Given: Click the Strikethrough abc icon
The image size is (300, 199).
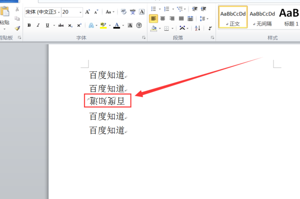Looking at the screenshot, I should (61, 25).
